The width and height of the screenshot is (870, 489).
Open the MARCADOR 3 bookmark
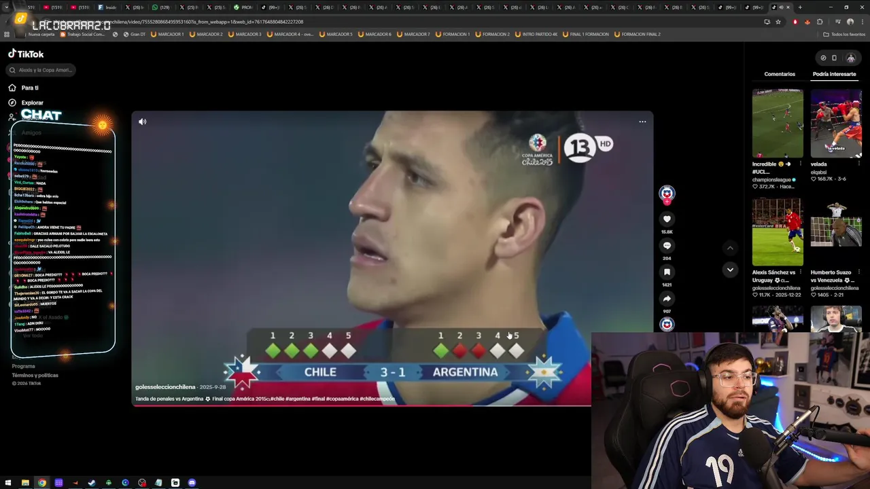[245, 34]
